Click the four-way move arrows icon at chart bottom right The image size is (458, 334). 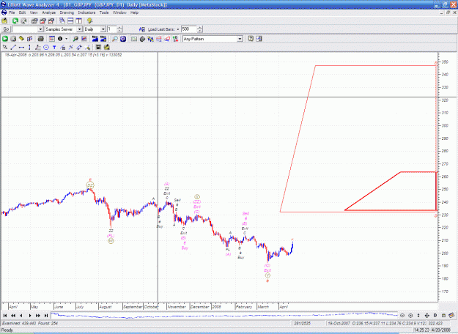426,315
